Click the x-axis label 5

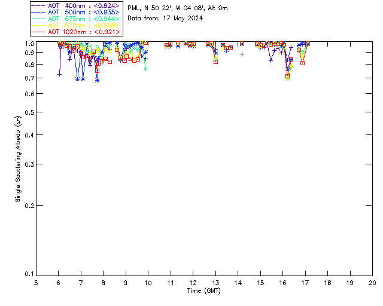coord(36,283)
